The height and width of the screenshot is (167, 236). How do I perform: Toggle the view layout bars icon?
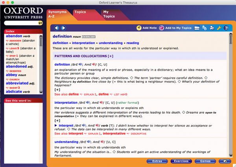pos(197,28)
